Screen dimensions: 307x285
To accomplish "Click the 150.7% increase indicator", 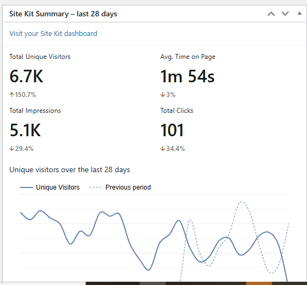I will pyautogui.click(x=23, y=95).
